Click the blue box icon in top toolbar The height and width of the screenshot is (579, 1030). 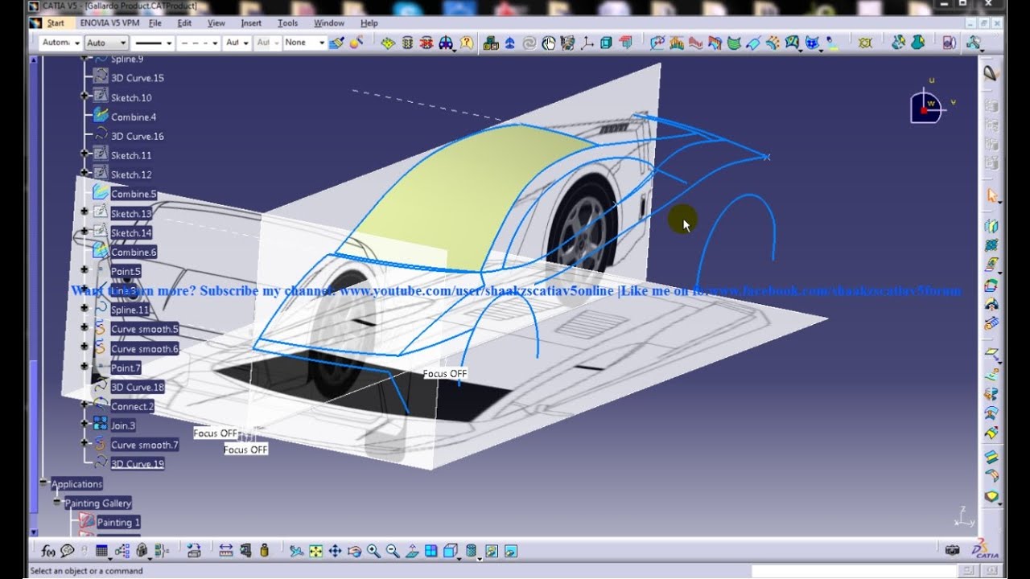point(606,43)
